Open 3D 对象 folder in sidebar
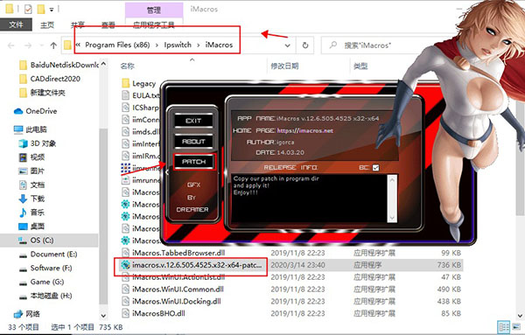The height and width of the screenshot is (335, 525). pyautogui.click(x=37, y=143)
